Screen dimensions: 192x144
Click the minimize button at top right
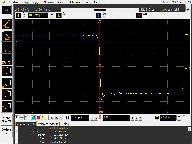click(188, 8)
